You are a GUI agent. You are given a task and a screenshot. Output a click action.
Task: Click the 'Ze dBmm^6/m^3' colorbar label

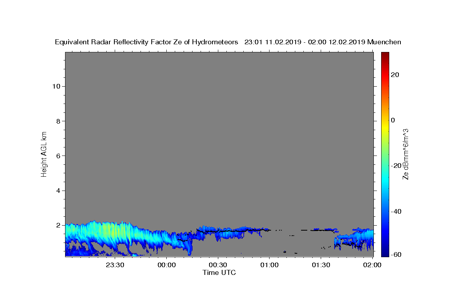(405, 154)
